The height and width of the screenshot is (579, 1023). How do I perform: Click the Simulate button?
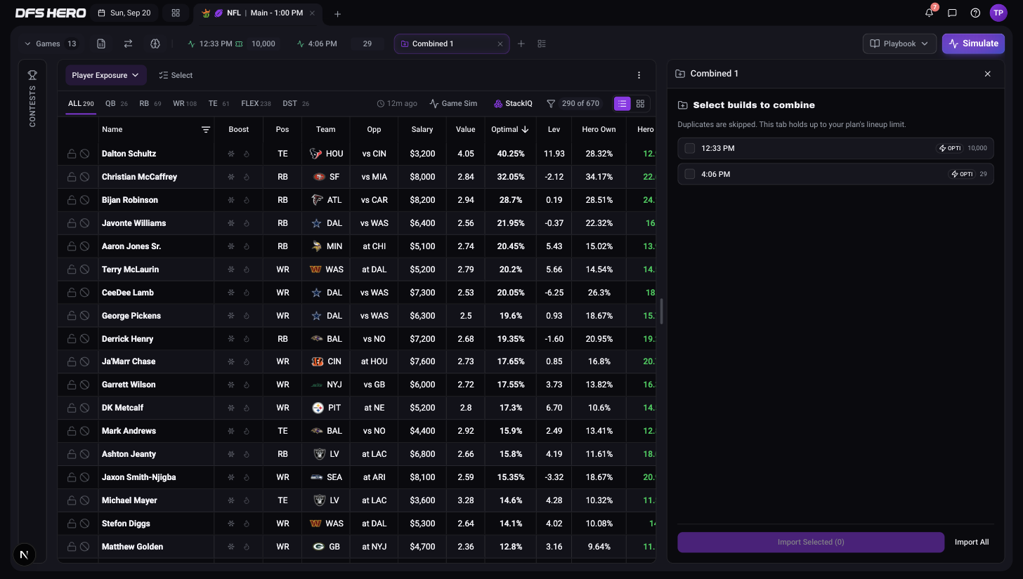(x=973, y=44)
